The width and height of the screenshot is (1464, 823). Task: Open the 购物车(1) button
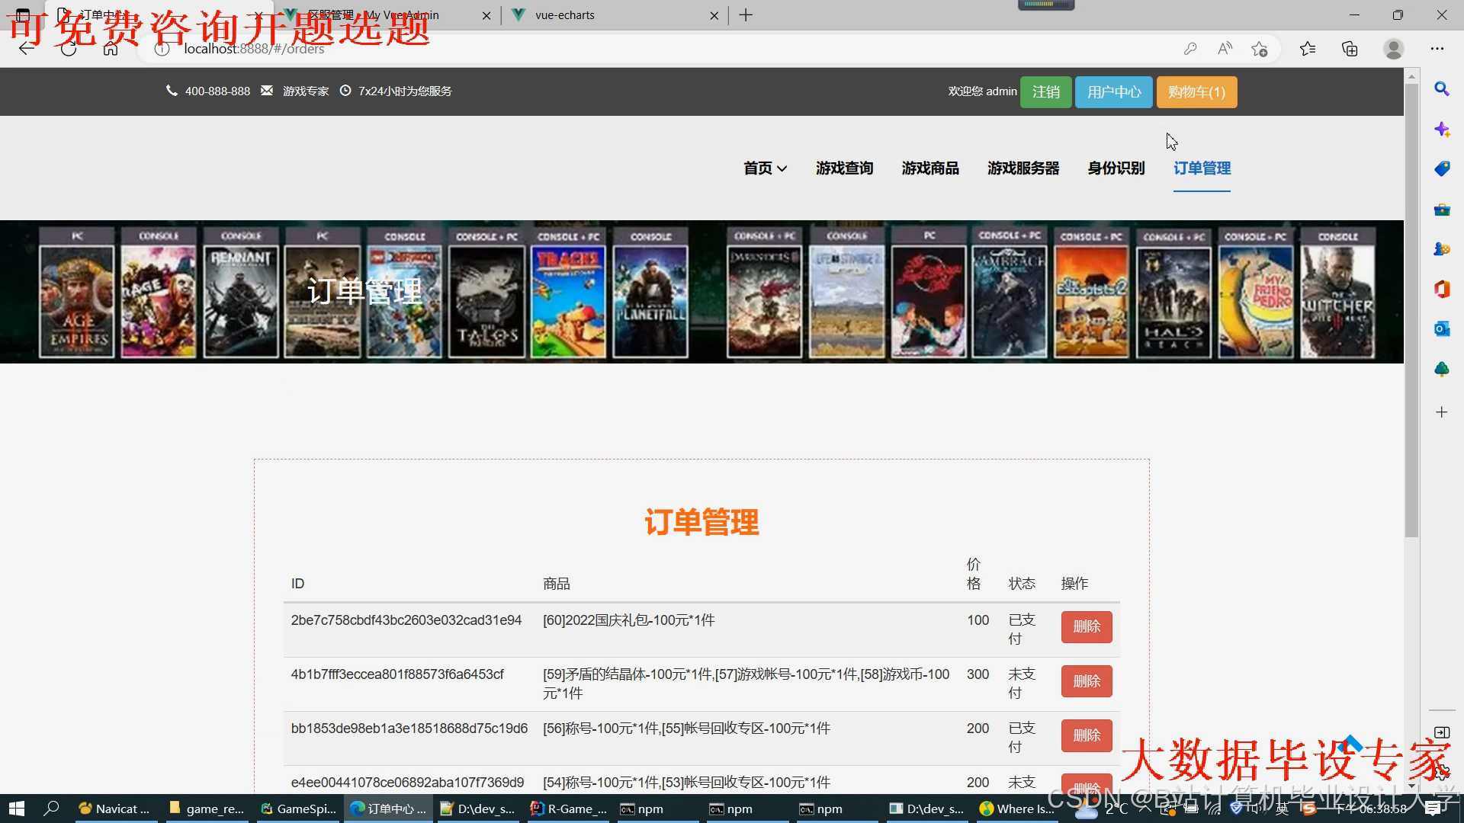1196,92
